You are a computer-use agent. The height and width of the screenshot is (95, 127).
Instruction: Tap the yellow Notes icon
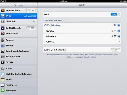(x=3, y=80)
